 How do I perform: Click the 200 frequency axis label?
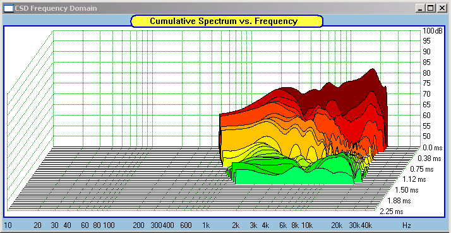click(x=138, y=225)
